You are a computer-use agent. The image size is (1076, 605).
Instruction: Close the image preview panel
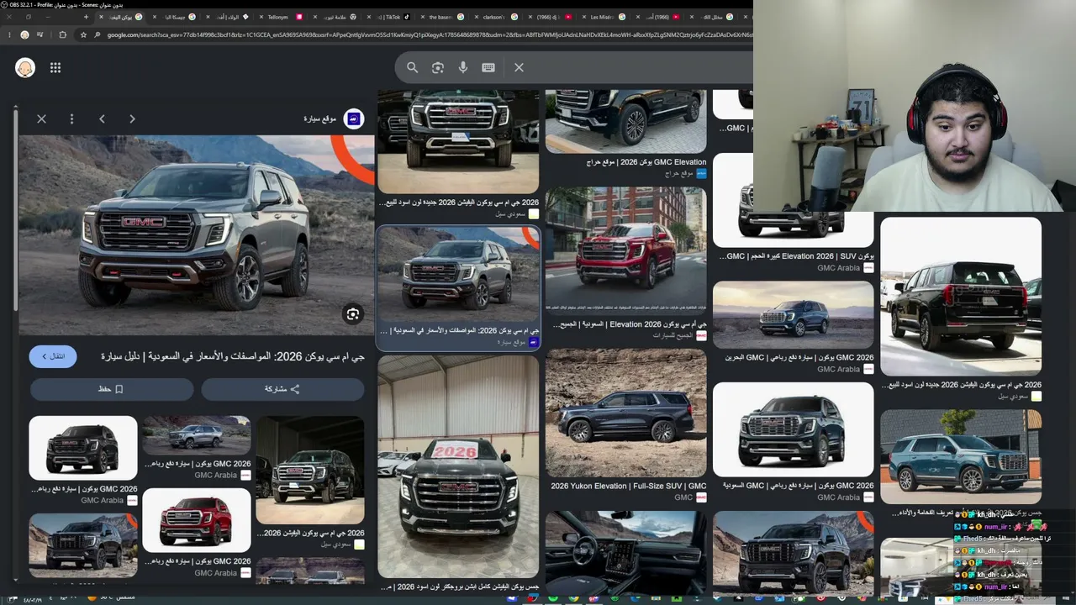[41, 119]
